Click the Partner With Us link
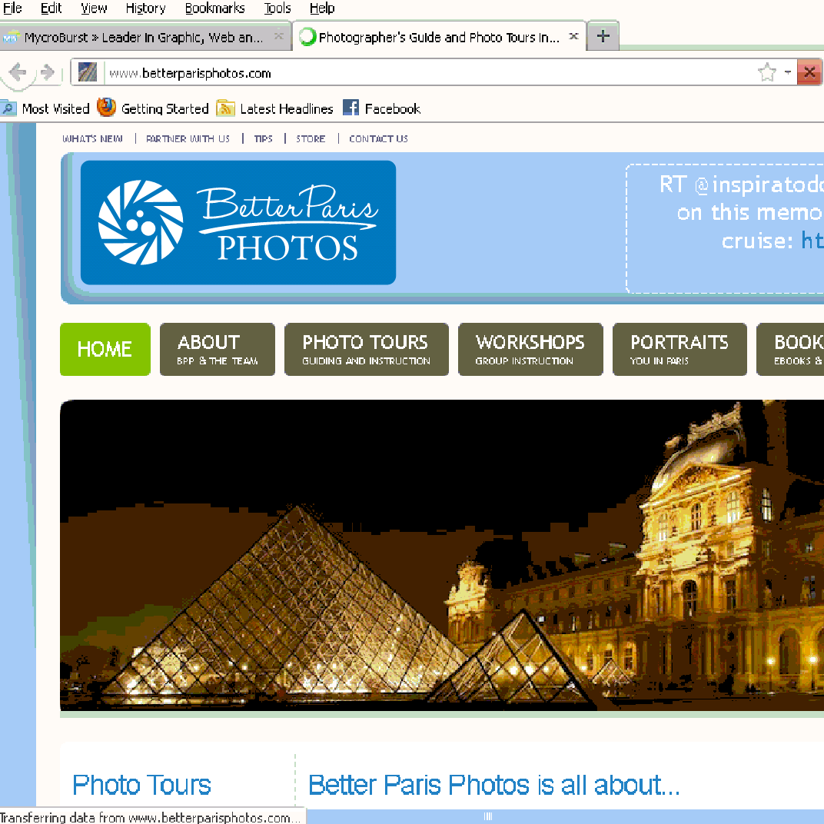824x824 pixels. (x=188, y=139)
